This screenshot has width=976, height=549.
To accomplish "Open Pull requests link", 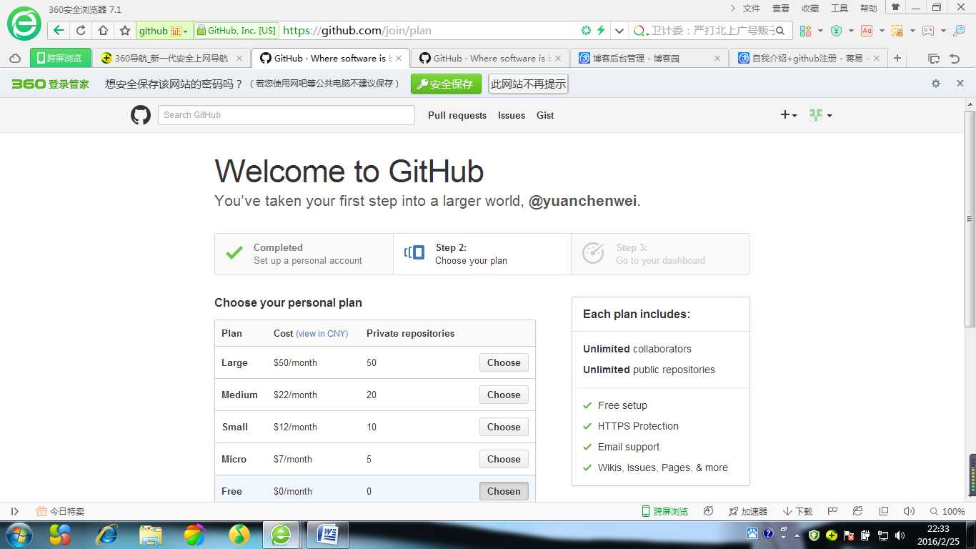I will 457,115.
